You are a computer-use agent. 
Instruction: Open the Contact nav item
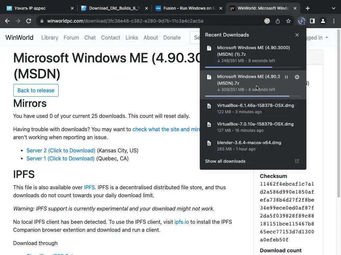(x=111, y=38)
